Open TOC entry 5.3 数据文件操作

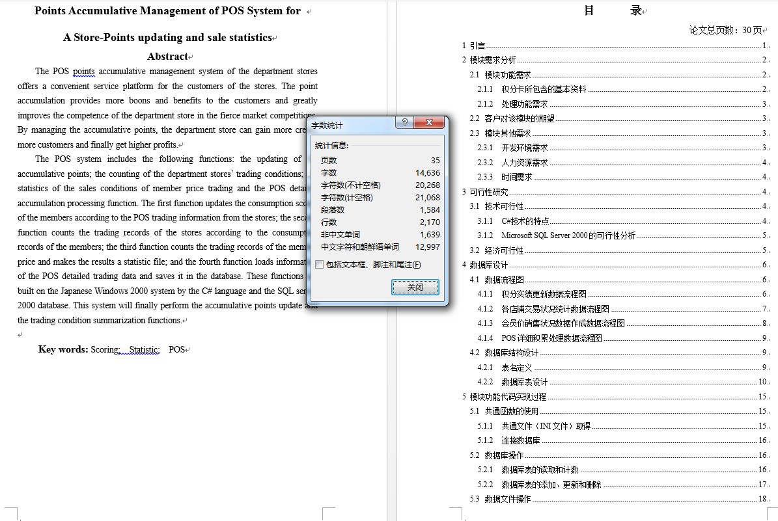pyautogui.click(x=618, y=499)
